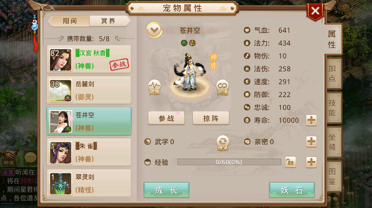The height and width of the screenshot is (208, 372).
Task: Open the 资质 aptitude icon
Action: tap(154, 87)
